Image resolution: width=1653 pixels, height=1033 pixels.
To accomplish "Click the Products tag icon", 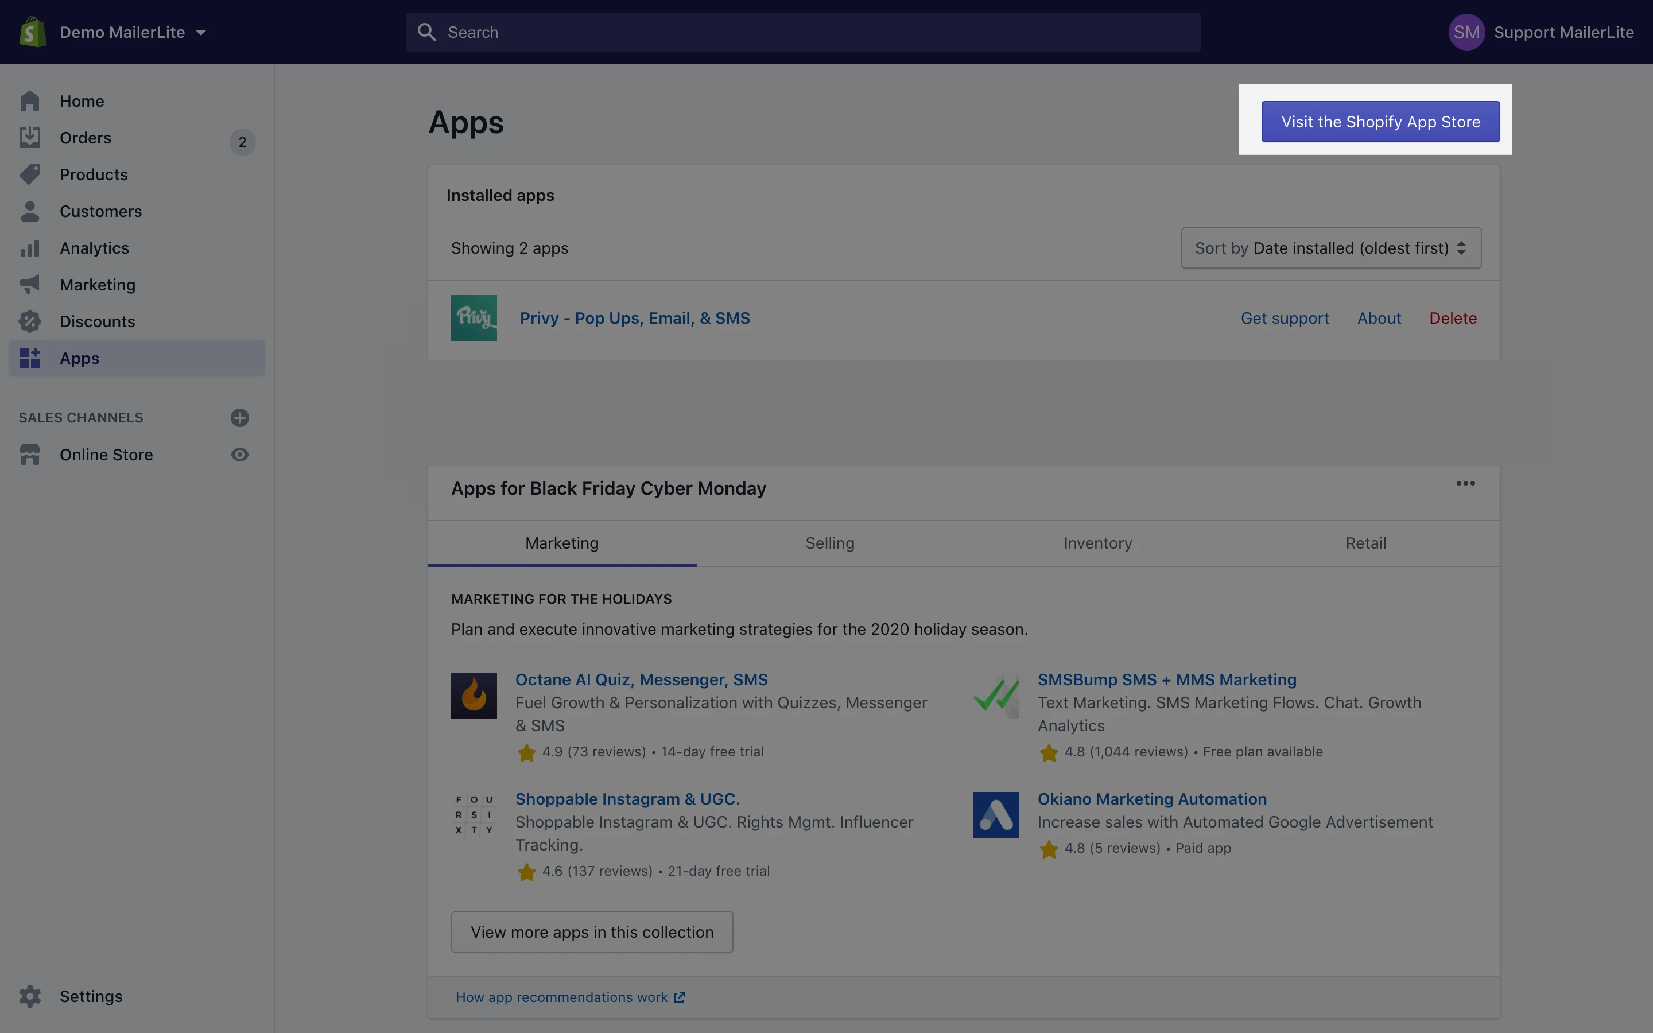I will [29, 174].
